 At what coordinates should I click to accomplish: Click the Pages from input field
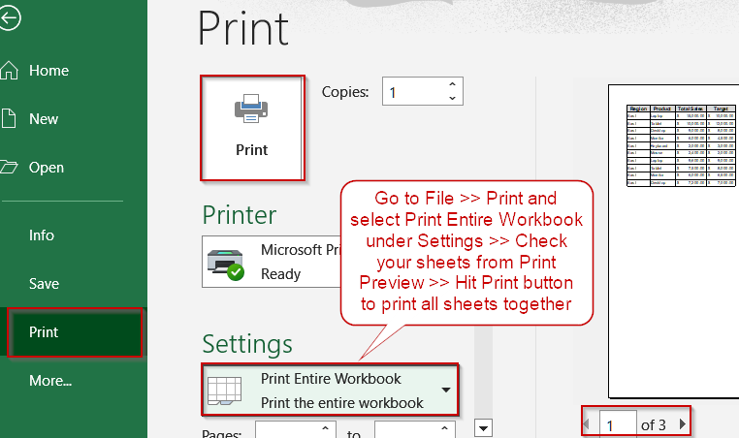[x=288, y=429]
